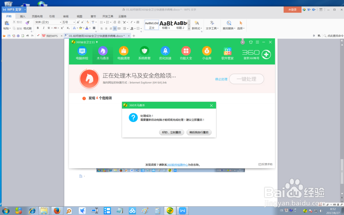Print the document using the printer icon
The height and width of the screenshot is (215, 344).
18,36
